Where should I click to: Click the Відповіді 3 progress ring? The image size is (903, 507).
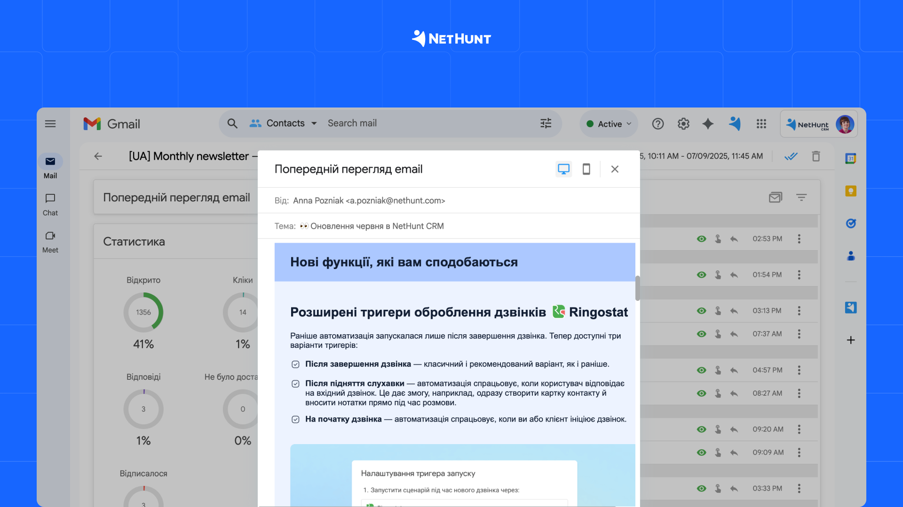143,409
